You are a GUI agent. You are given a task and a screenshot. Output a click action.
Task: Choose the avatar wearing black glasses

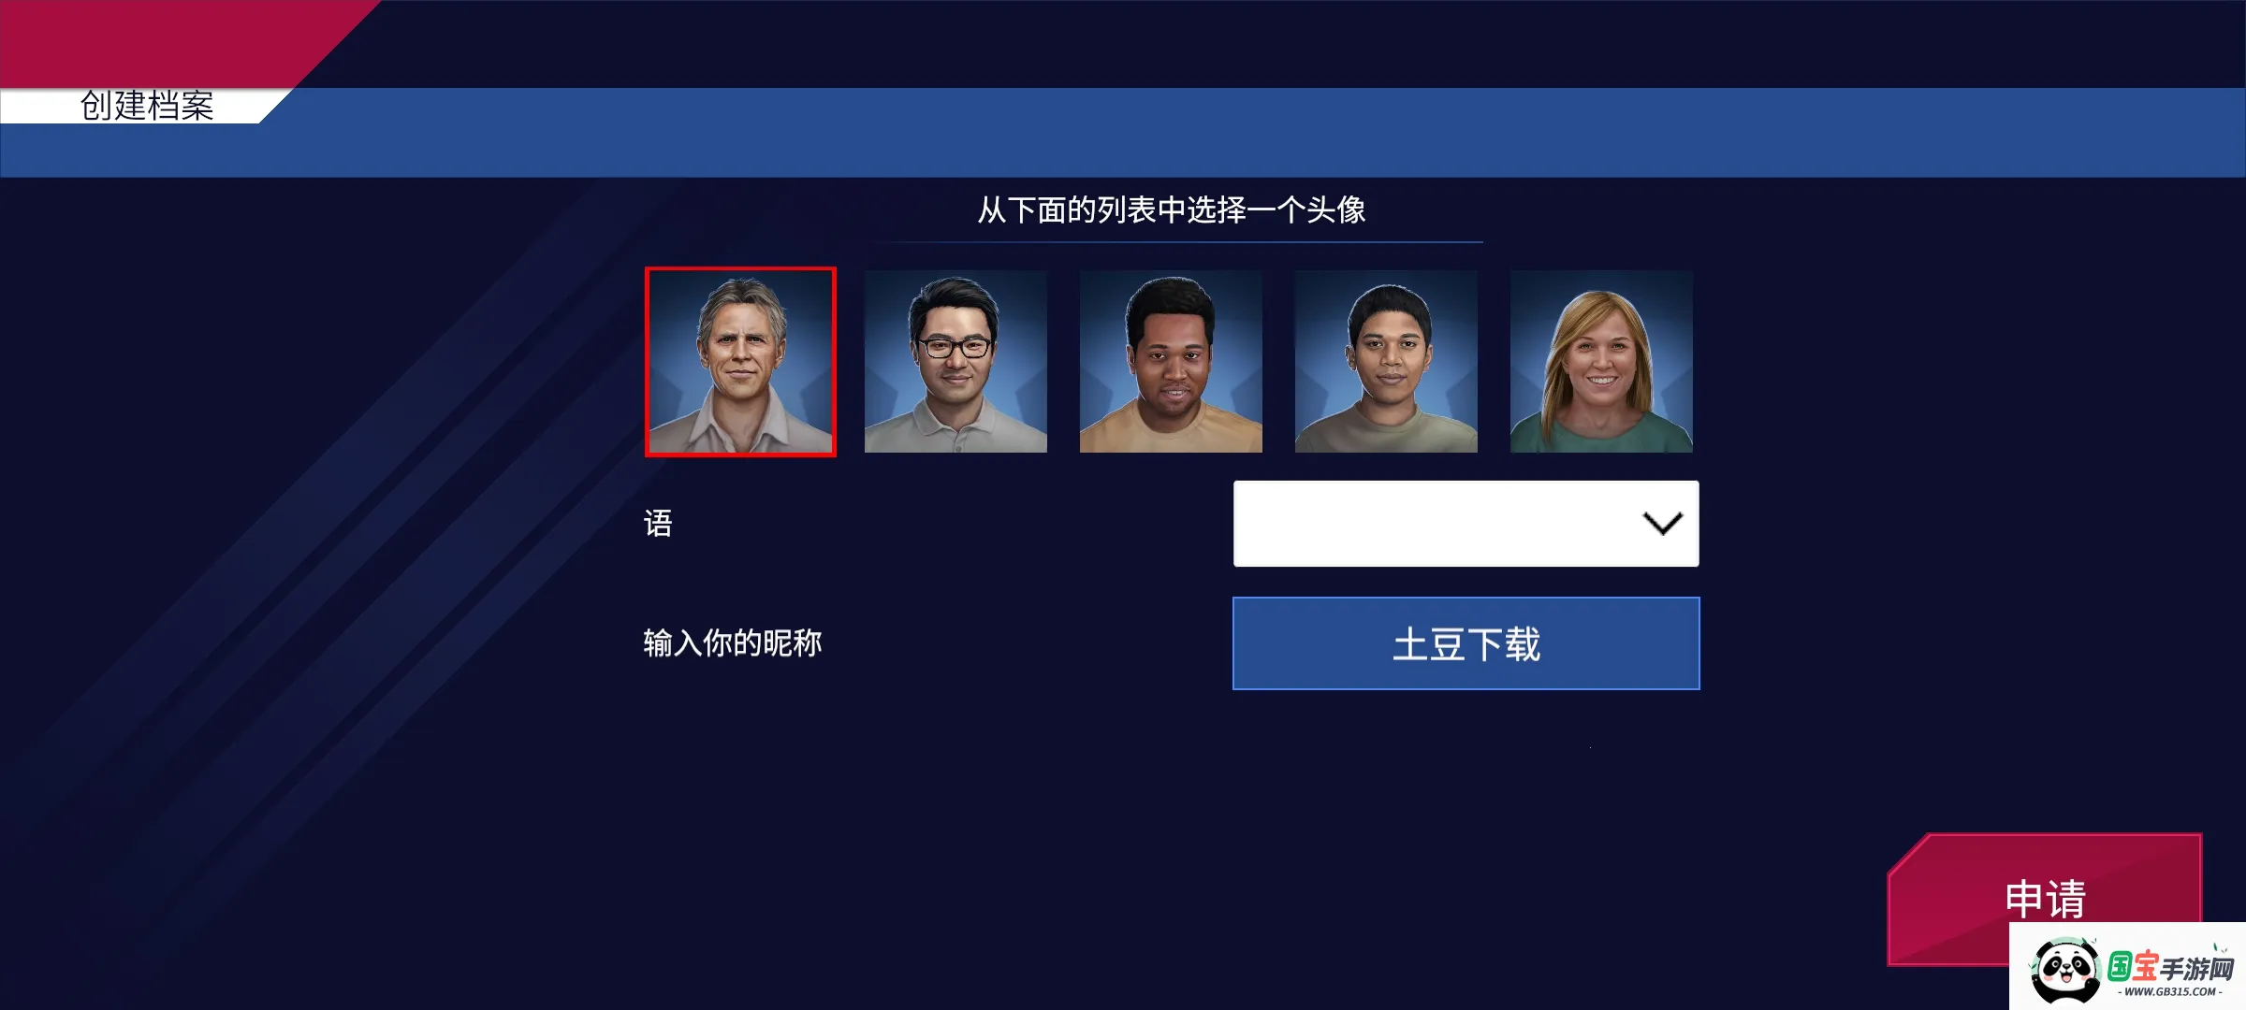pos(955,362)
